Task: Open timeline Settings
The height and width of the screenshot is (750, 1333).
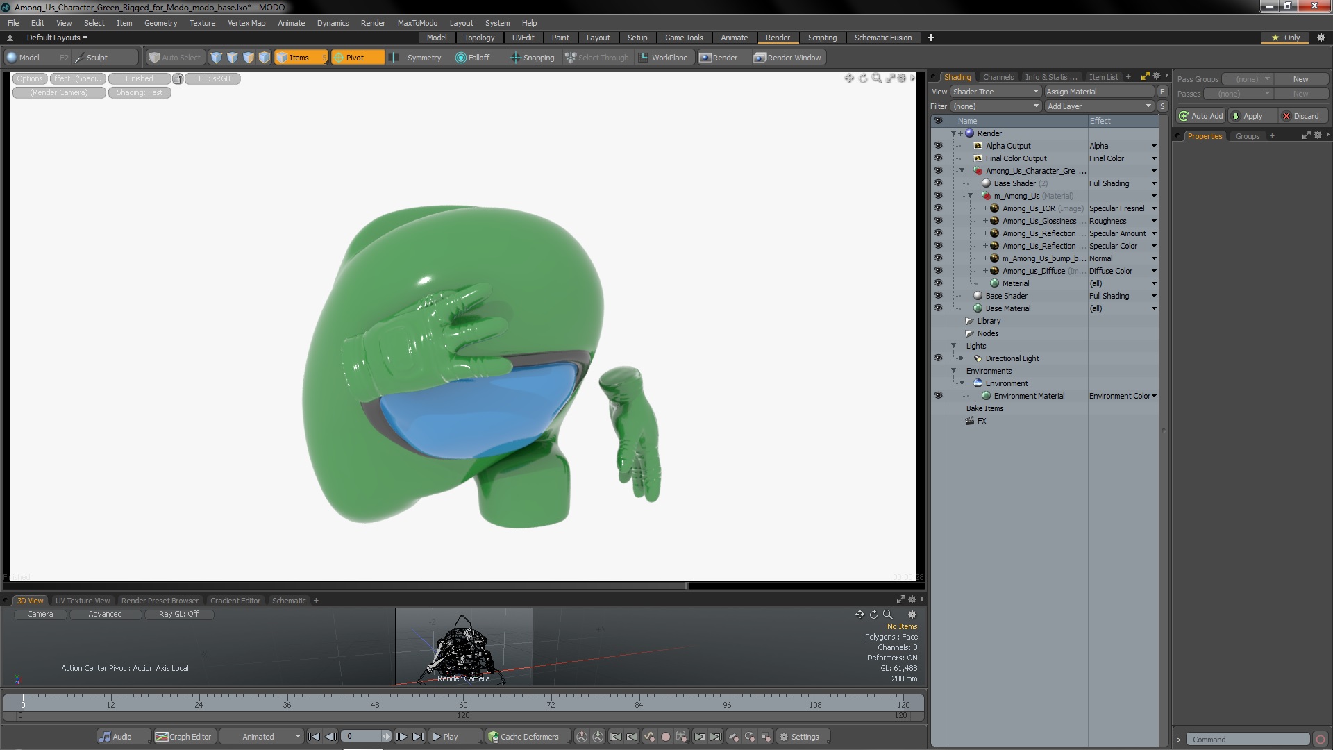Action: click(x=803, y=737)
